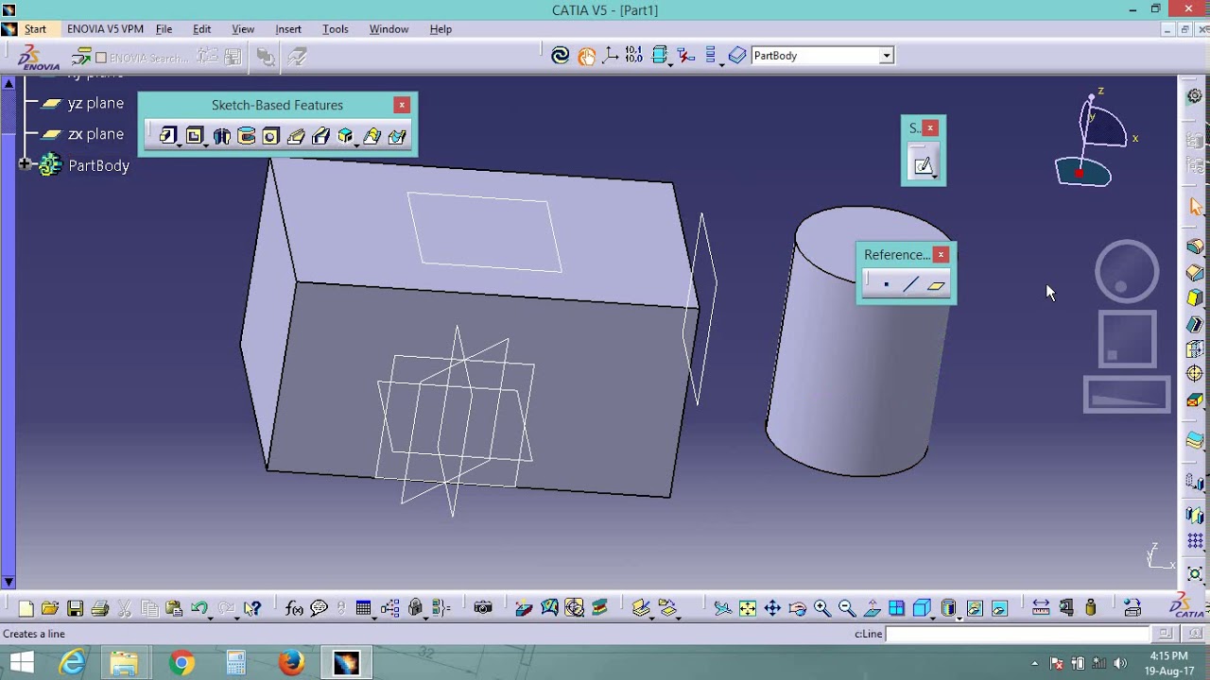Image resolution: width=1210 pixels, height=680 pixels.
Task: Activate the Rotate view tool
Action: 797,608
